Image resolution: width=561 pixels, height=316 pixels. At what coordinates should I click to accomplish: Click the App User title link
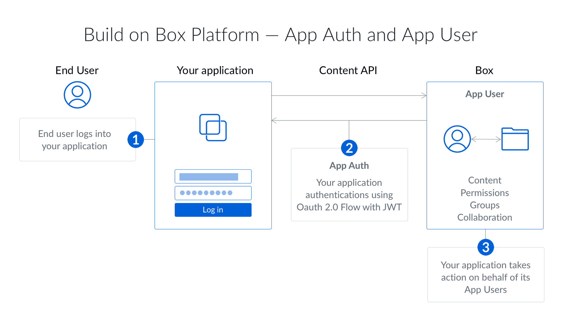(x=484, y=94)
